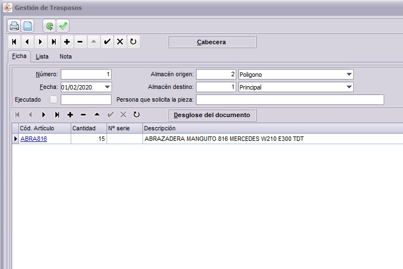Toggle the Ejecutado checkbox
This screenshot has width=403, height=269.
[54, 99]
